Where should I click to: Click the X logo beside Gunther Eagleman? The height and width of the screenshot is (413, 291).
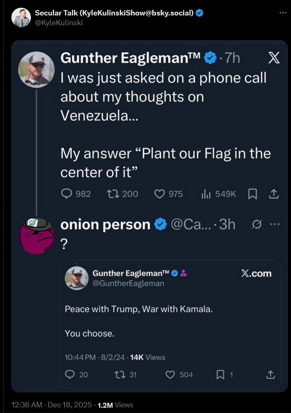click(x=274, y=58)
